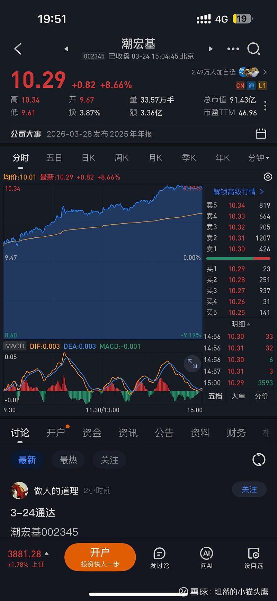Tap the 卖1 10.30 ask row
277x601 pixels.
(238, 249)
